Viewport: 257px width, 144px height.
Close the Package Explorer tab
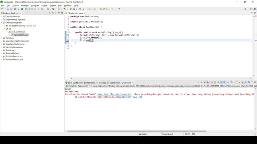pos(20,13)
